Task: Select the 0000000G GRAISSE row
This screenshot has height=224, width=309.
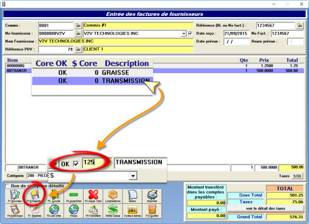Action: click(155, 65)
